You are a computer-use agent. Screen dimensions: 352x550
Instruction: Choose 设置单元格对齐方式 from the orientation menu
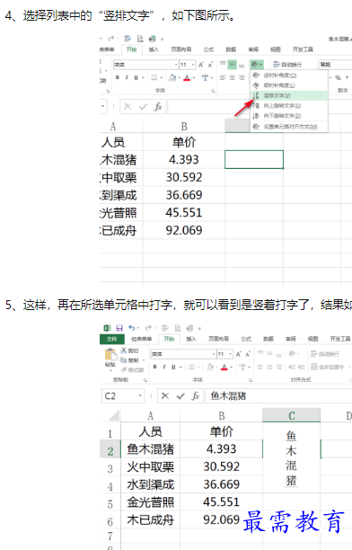(289, 127)
